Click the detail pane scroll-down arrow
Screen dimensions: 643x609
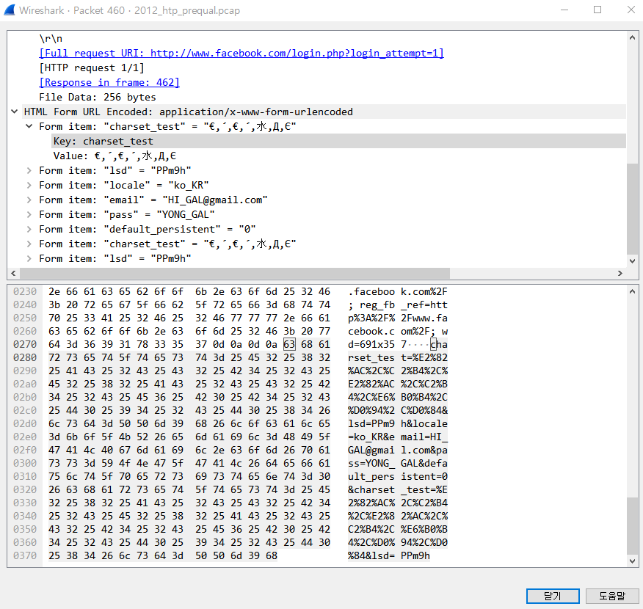click(x=632, y=260)
